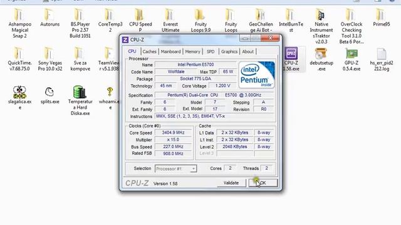Click the Ext. Model value 17
The width and height of the screenshot is (401, 225).
[215, 109]
